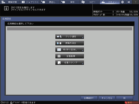Image resolution: width=139 pixels, height=104 pixels.
Task: Switch to the ジョブリスト tab
Action: (30, 2)
